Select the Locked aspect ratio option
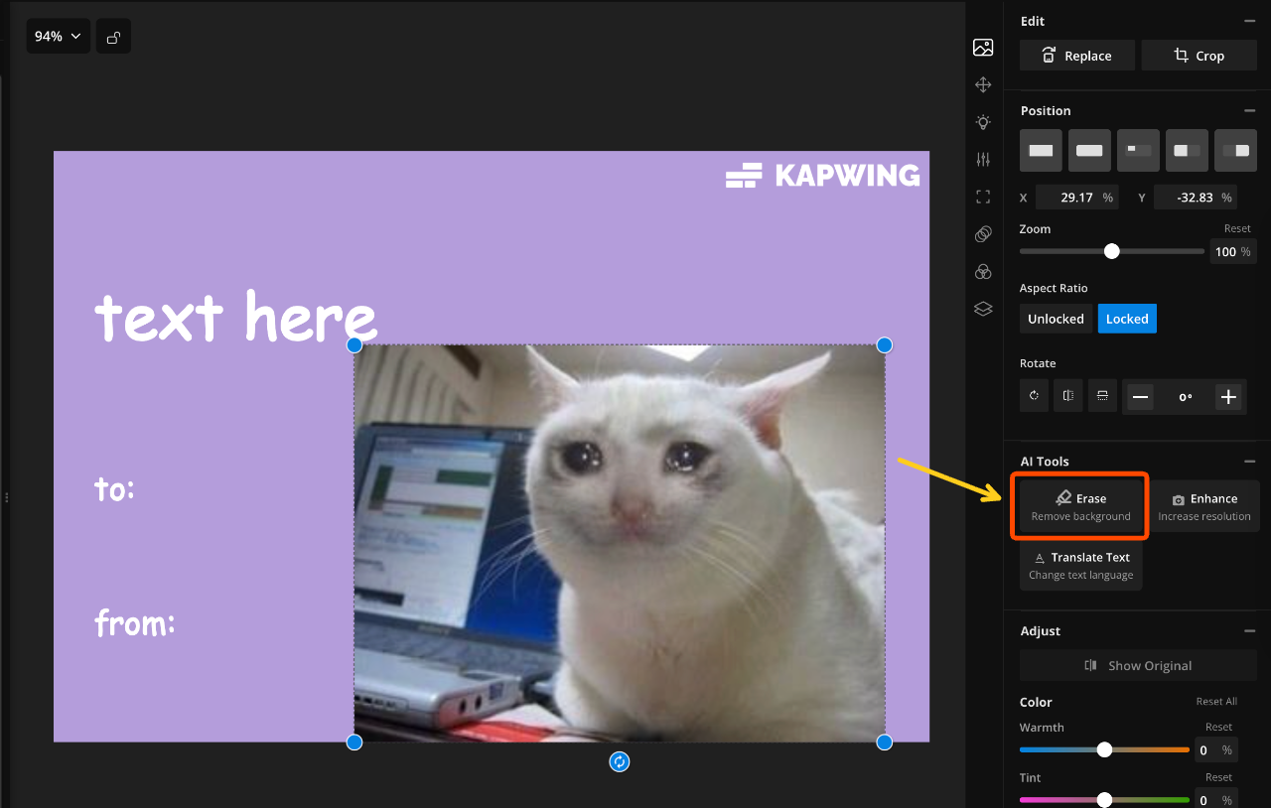Viewport: 1271px width, 808px height. (1127, 319)
